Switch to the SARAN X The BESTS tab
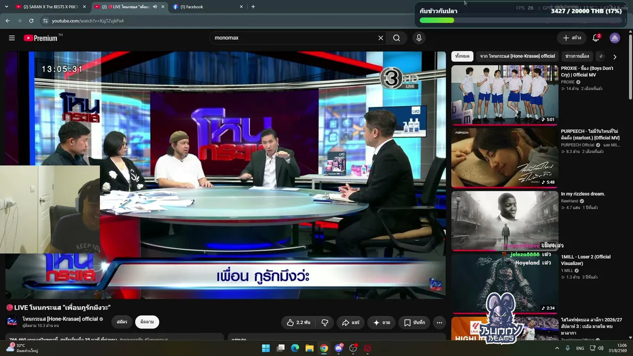633x356 pixels. tap(51, 7)
